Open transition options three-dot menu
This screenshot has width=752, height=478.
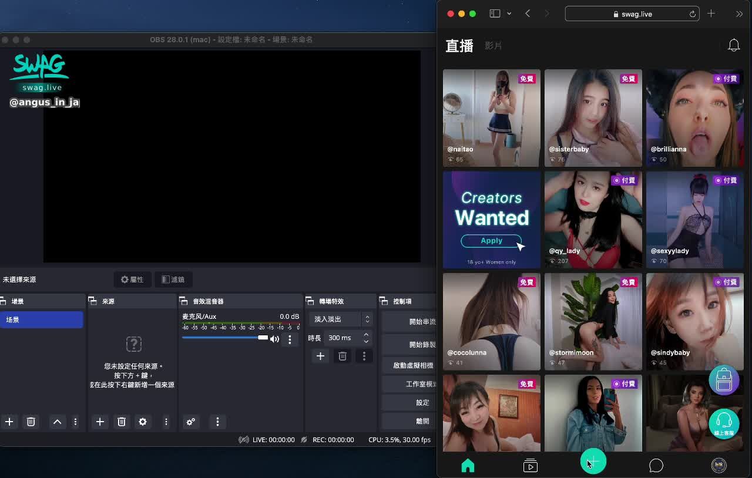(x=364, y=356)
